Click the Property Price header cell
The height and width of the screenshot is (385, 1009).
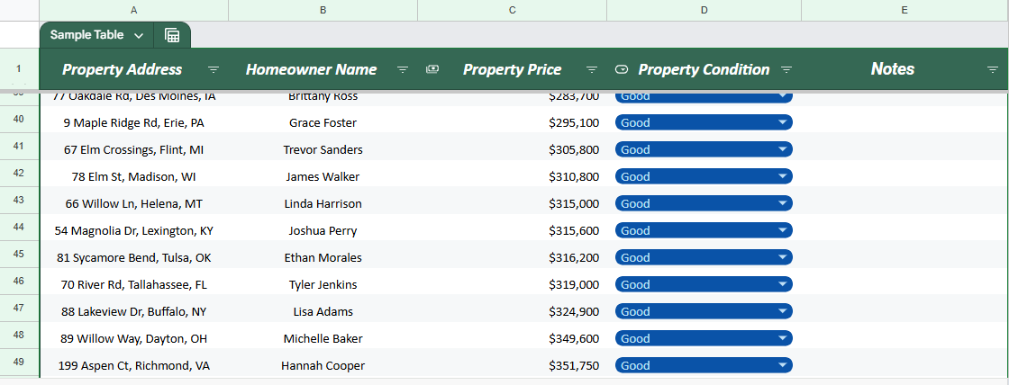pos(513,69)
